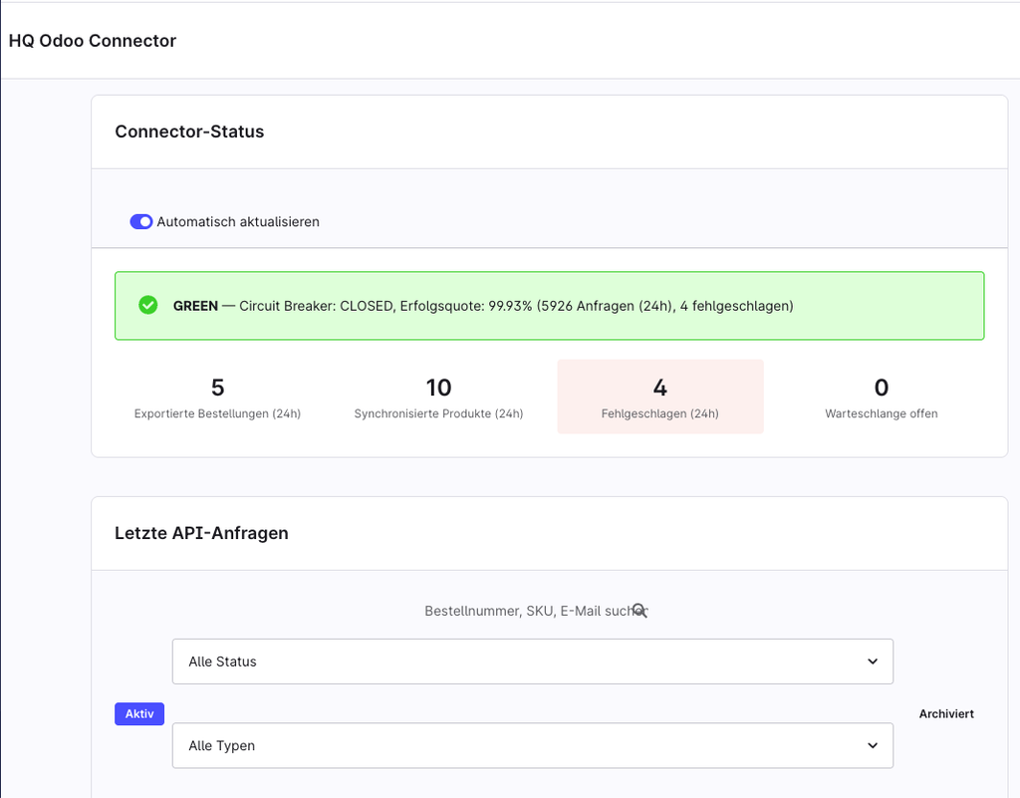The width and height of the screenshot is (1020, 798).
Task: Click the Automatisch aktualisieren label
Action: click(238, 222)
